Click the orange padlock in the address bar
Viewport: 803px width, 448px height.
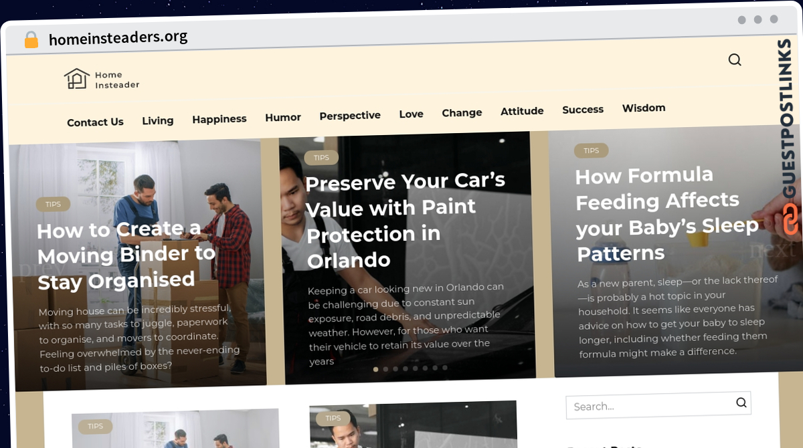(x=31, y=39)
